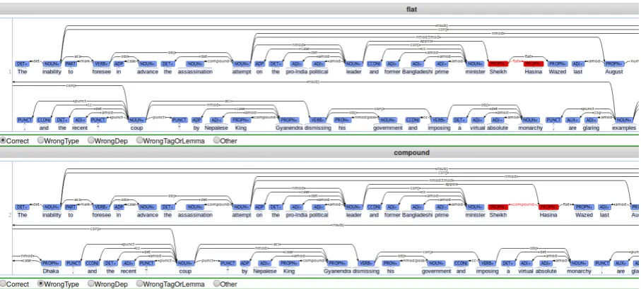Screen dimensions: 641x289
Task: Select Correct radio under the flat tree
Action: [x=4, y=141]
